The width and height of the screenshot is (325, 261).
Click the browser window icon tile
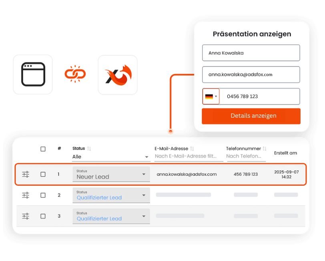click(33, 74)
